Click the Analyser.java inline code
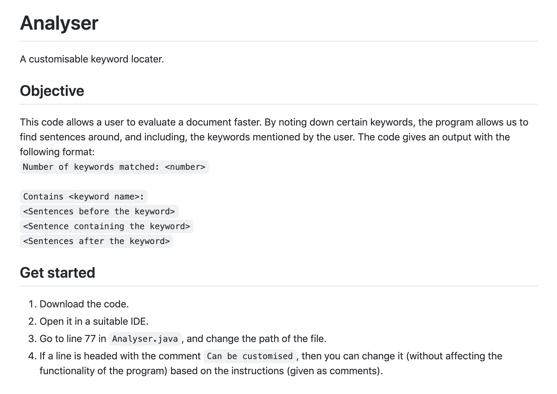This screenshot has height=394, width=557. coord(145,339)
